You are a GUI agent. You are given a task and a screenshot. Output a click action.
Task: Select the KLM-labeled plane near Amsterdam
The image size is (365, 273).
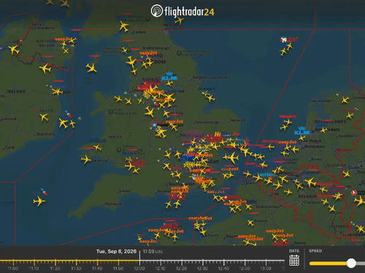point(302,138)
